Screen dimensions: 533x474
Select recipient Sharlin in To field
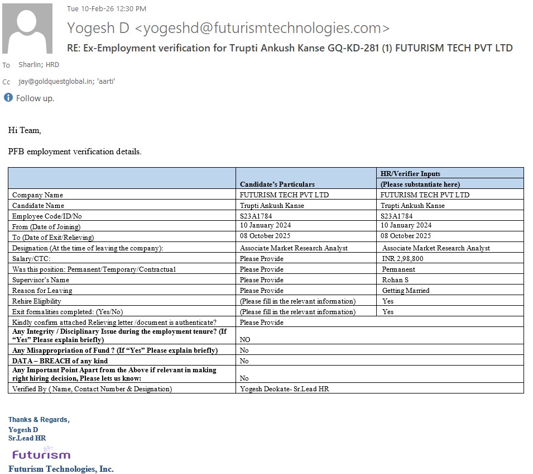pyautogui.click(x=30, y=65)
